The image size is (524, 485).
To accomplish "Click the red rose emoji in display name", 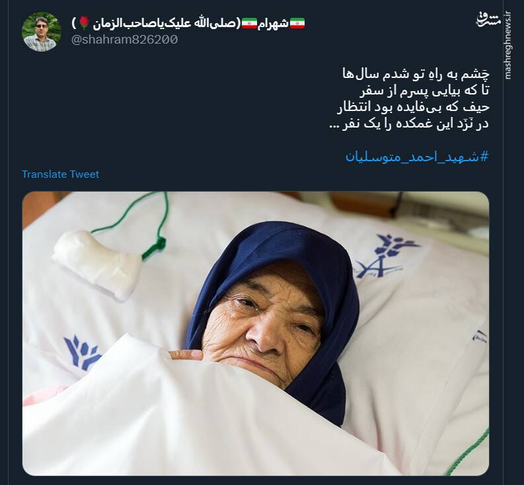I will [x=85, y=22].
